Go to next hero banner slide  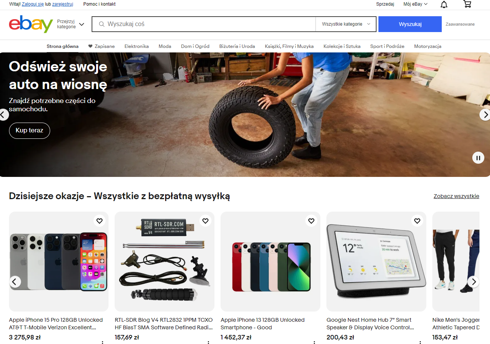tap(485, 115)
